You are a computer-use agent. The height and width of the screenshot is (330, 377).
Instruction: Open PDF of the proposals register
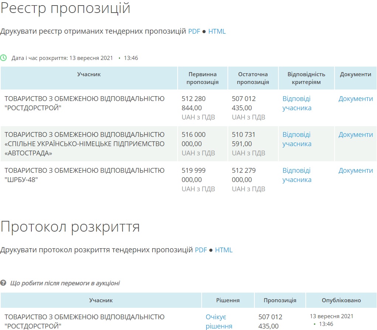tap(194, 31)
